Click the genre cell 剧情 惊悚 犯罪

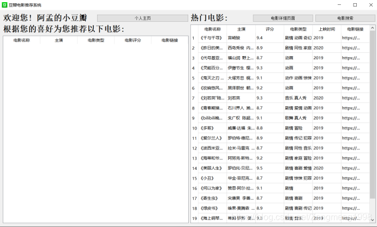tap(298, 179)
